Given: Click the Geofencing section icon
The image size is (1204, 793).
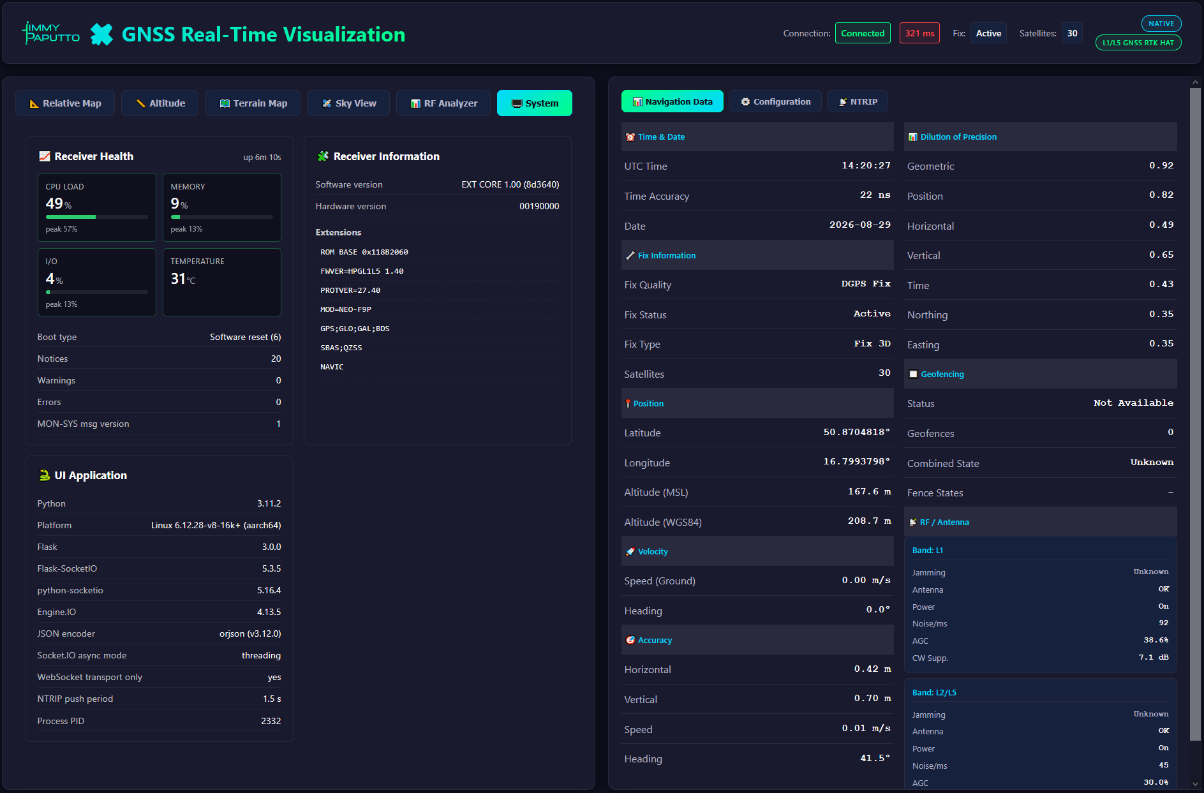Looking at the screenshot, I should (x=913, y=374).
